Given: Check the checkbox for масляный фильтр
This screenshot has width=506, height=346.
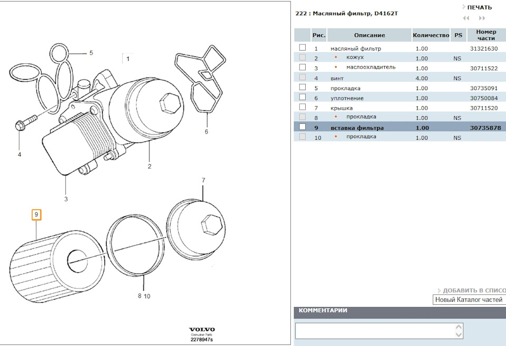Looking at the screenshot, I should [301, 48].
